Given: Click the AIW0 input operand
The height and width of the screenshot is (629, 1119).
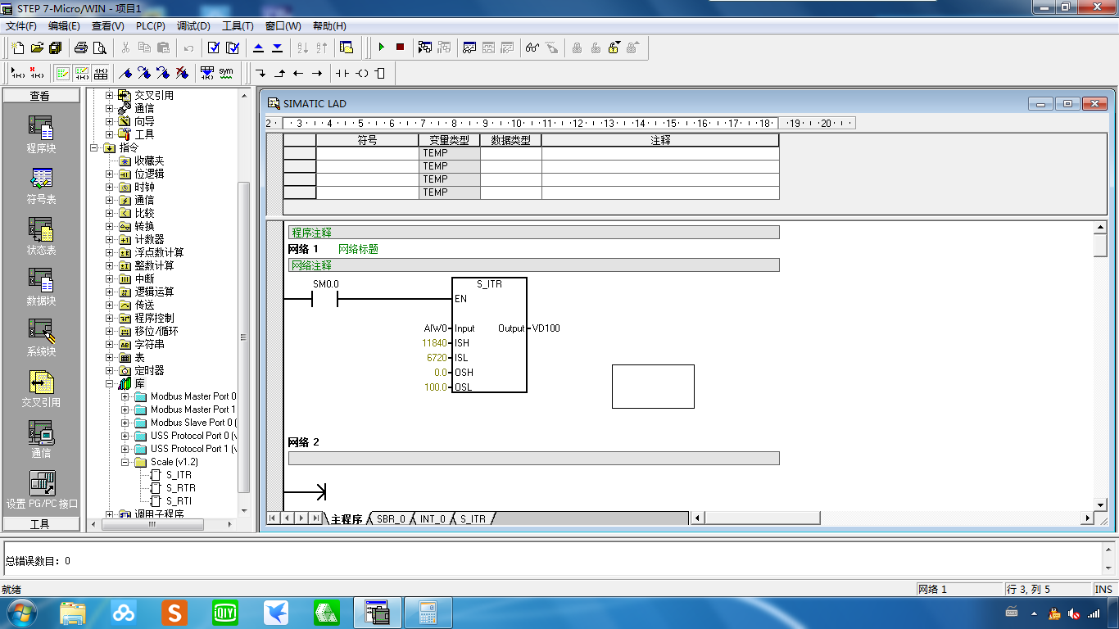Looking at the screenshot, I should coord(435,328).
